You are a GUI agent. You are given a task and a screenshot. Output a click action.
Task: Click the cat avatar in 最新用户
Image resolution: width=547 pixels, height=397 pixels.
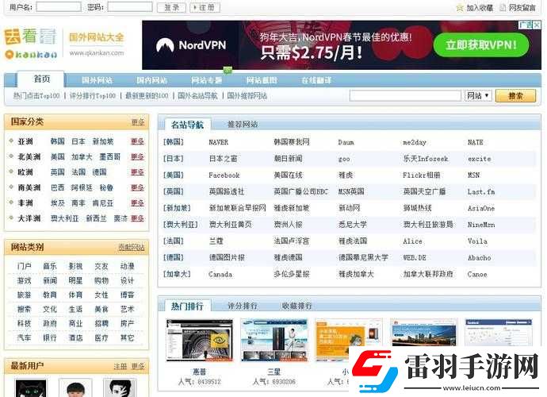(31, 388)
